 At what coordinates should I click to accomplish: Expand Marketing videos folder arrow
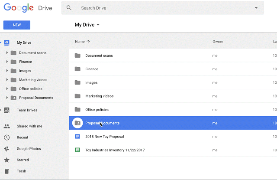7,80
